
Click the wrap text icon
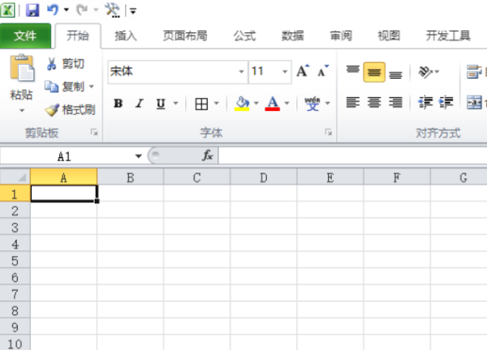475,72
